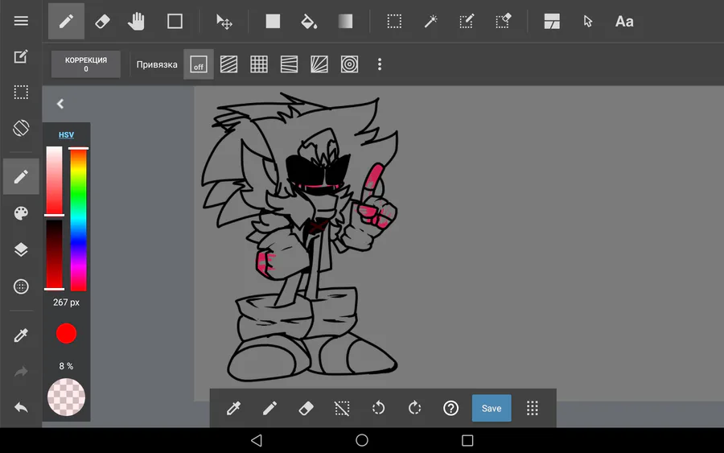
Task: Select brush in bottom shortcut bar
Action: point(269,408)
